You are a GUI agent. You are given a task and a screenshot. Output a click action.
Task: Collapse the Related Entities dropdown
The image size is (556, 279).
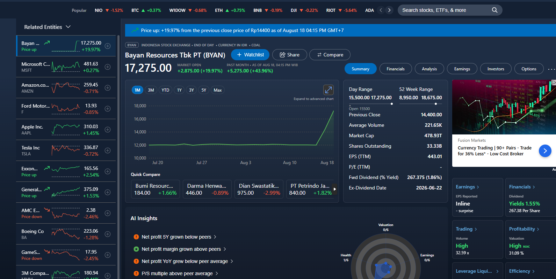point(68,27)
